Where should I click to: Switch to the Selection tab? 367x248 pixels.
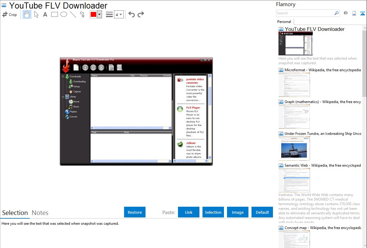pyautogui.click(x=15, y=213)
